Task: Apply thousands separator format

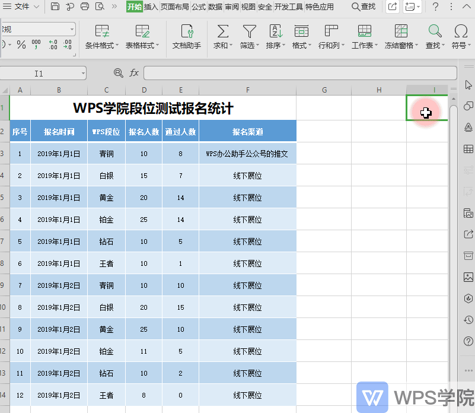Action: pyautogui.click(x=36, y=45)
